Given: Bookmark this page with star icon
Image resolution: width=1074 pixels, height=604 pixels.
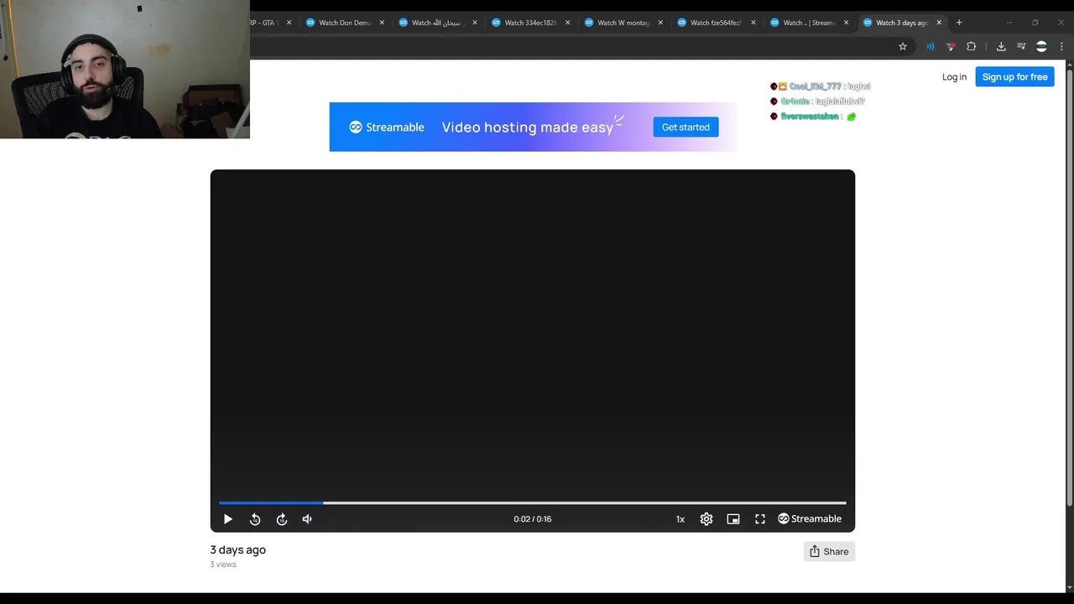Looking at the screenshot, I should coord(903,47).
